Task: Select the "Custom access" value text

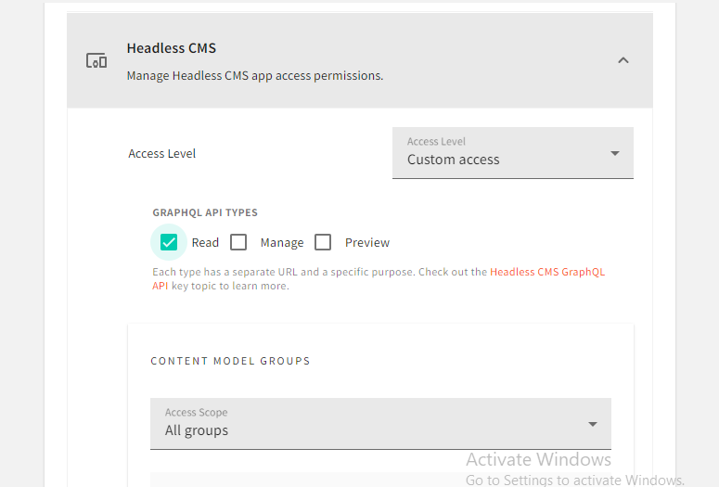Action: pos(454,160)
